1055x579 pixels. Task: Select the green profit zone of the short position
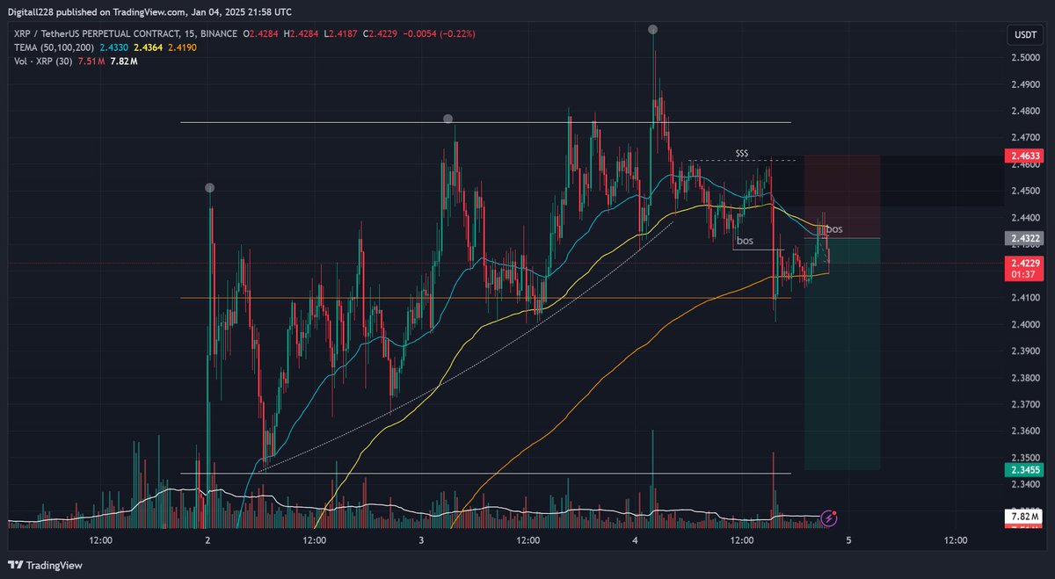point(842,353)
